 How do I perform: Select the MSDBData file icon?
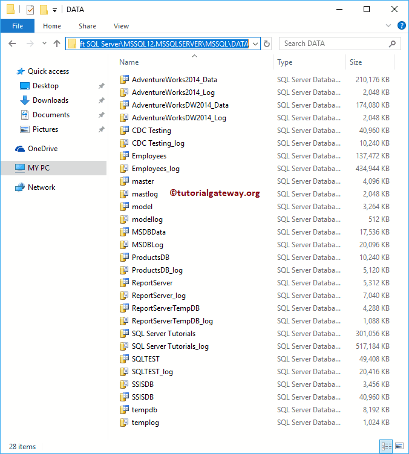pos(124,232)
